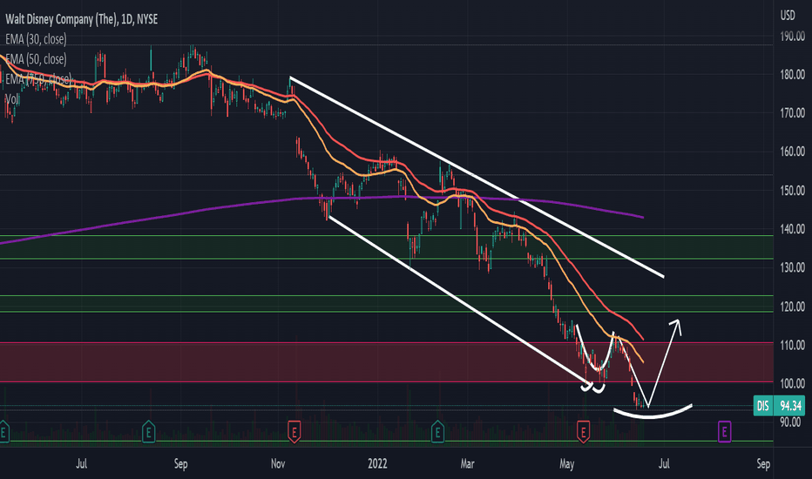This screenshot has height=479, width=812.
Task: Click the May label on the time axis
Action: pyautogui.click(x=567, y=463)
